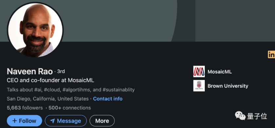Click the WeChat logo watermark icon
Screen dimensions: 275x128
coord(240,116)
